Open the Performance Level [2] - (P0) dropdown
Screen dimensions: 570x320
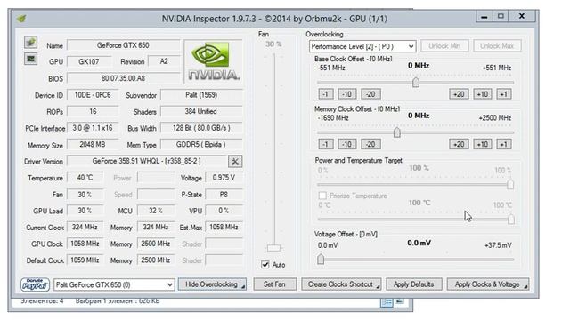(362, 46)
